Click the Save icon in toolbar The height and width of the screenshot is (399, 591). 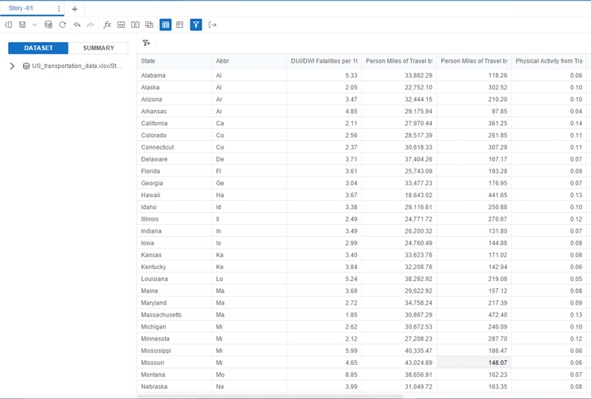(x=22, y=25)
